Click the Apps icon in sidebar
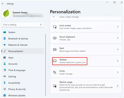 4,57
